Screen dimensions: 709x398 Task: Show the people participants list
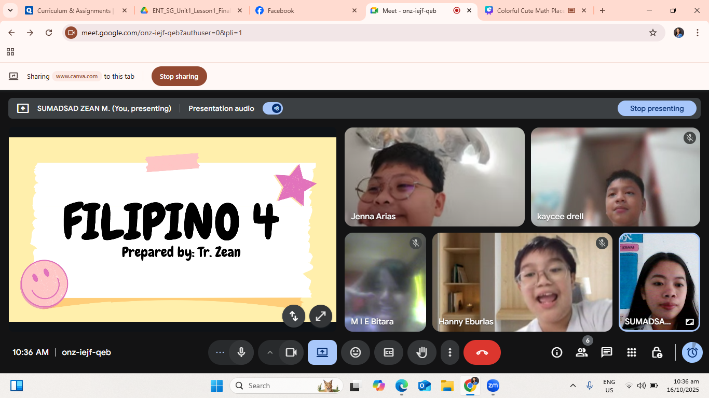581,352
